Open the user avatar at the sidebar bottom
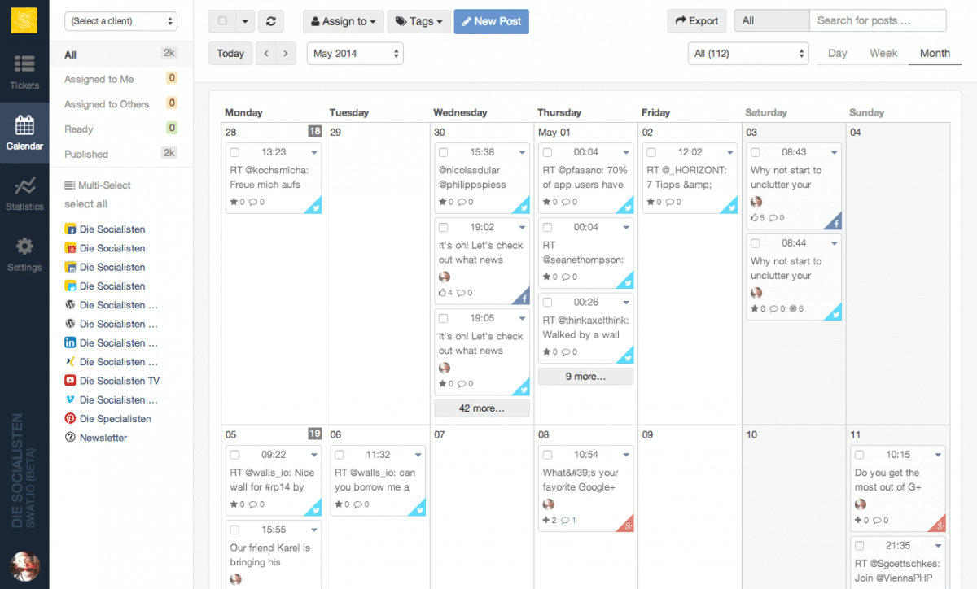This screenshot has width=977, height=589. pos(24,565)
